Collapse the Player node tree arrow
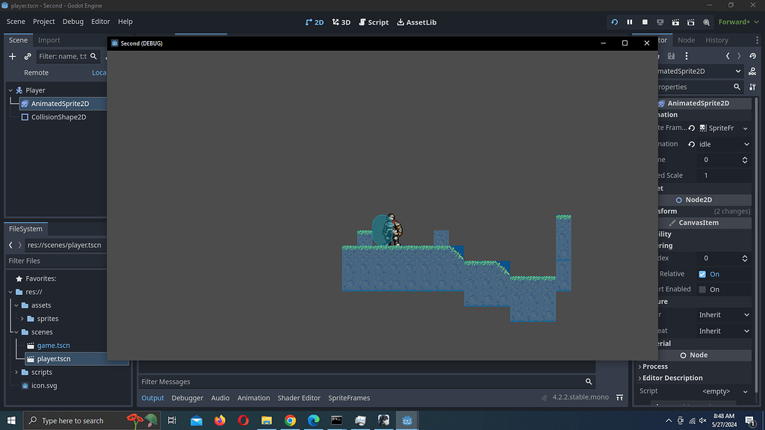Screen dimensions: 765x430 pyautogui.click(x=10, y=90)
